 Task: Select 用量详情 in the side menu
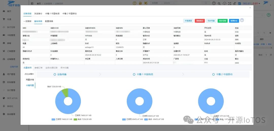(x=30, y=80)
